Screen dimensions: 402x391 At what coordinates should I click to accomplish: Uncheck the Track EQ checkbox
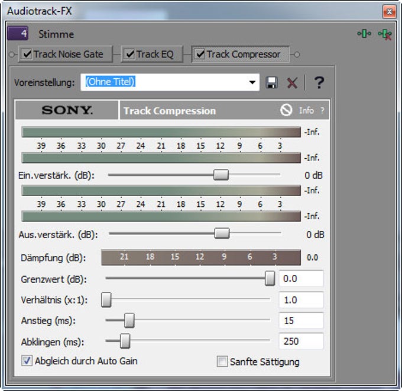click(129, 54)
